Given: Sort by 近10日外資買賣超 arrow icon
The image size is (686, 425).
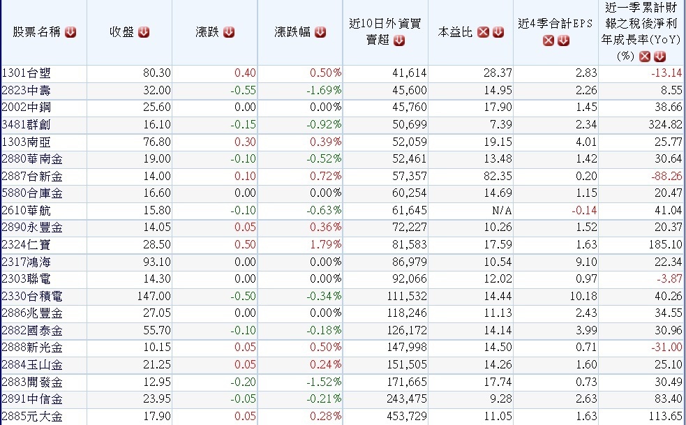Looking at the screenshot, I should coord(398,40).
